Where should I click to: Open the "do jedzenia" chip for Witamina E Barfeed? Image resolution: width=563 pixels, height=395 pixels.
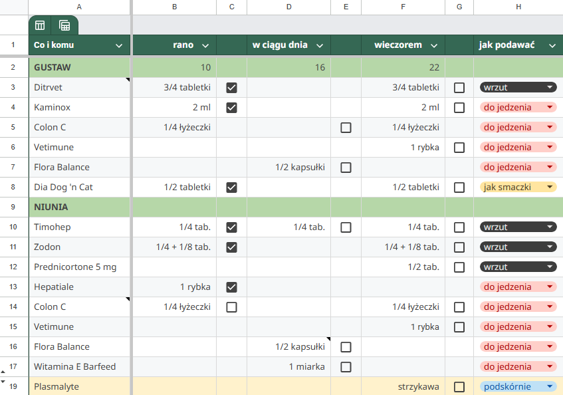[518, 366]
